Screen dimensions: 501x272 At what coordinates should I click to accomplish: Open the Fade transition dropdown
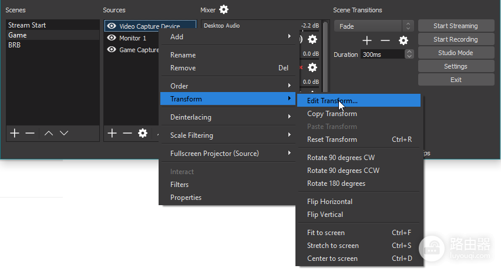[374, 26]
